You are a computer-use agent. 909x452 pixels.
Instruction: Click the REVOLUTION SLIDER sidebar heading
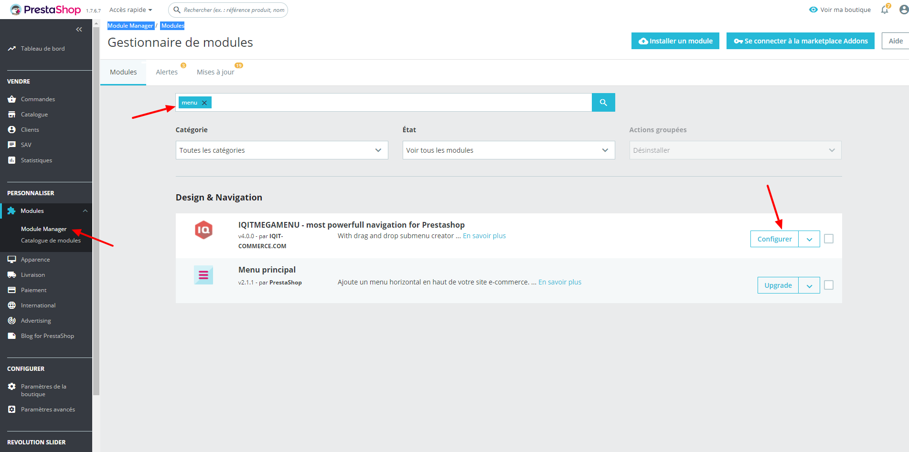[36, 442]
